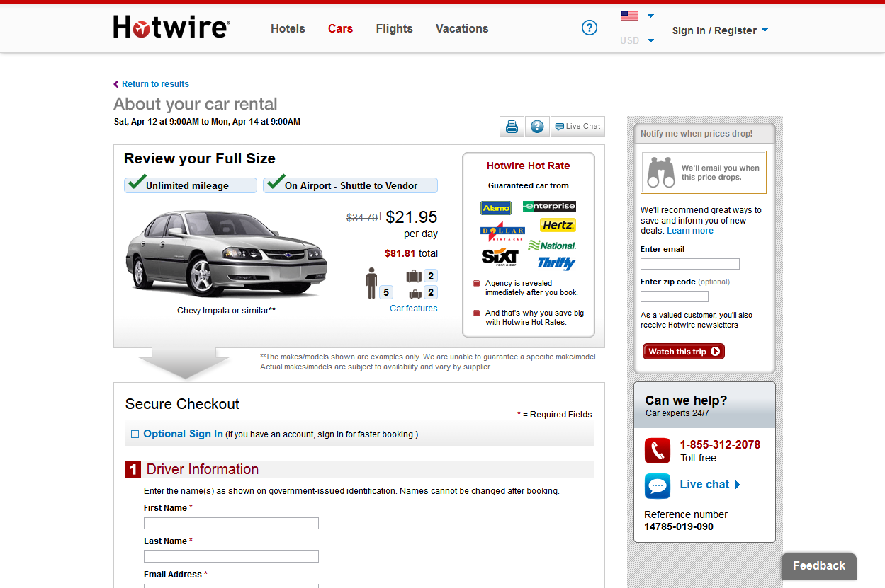This screenshot has width=885, height=588.
Task: Click the First Name input field
Action: click(x=231, y=524)
